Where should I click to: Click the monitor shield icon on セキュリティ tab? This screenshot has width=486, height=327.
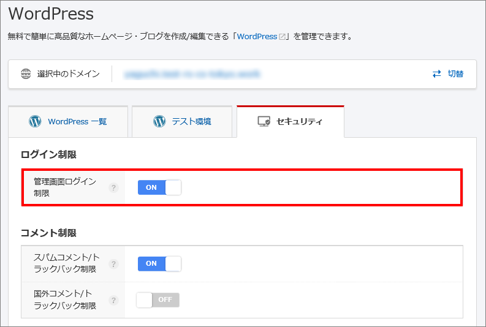264,121
